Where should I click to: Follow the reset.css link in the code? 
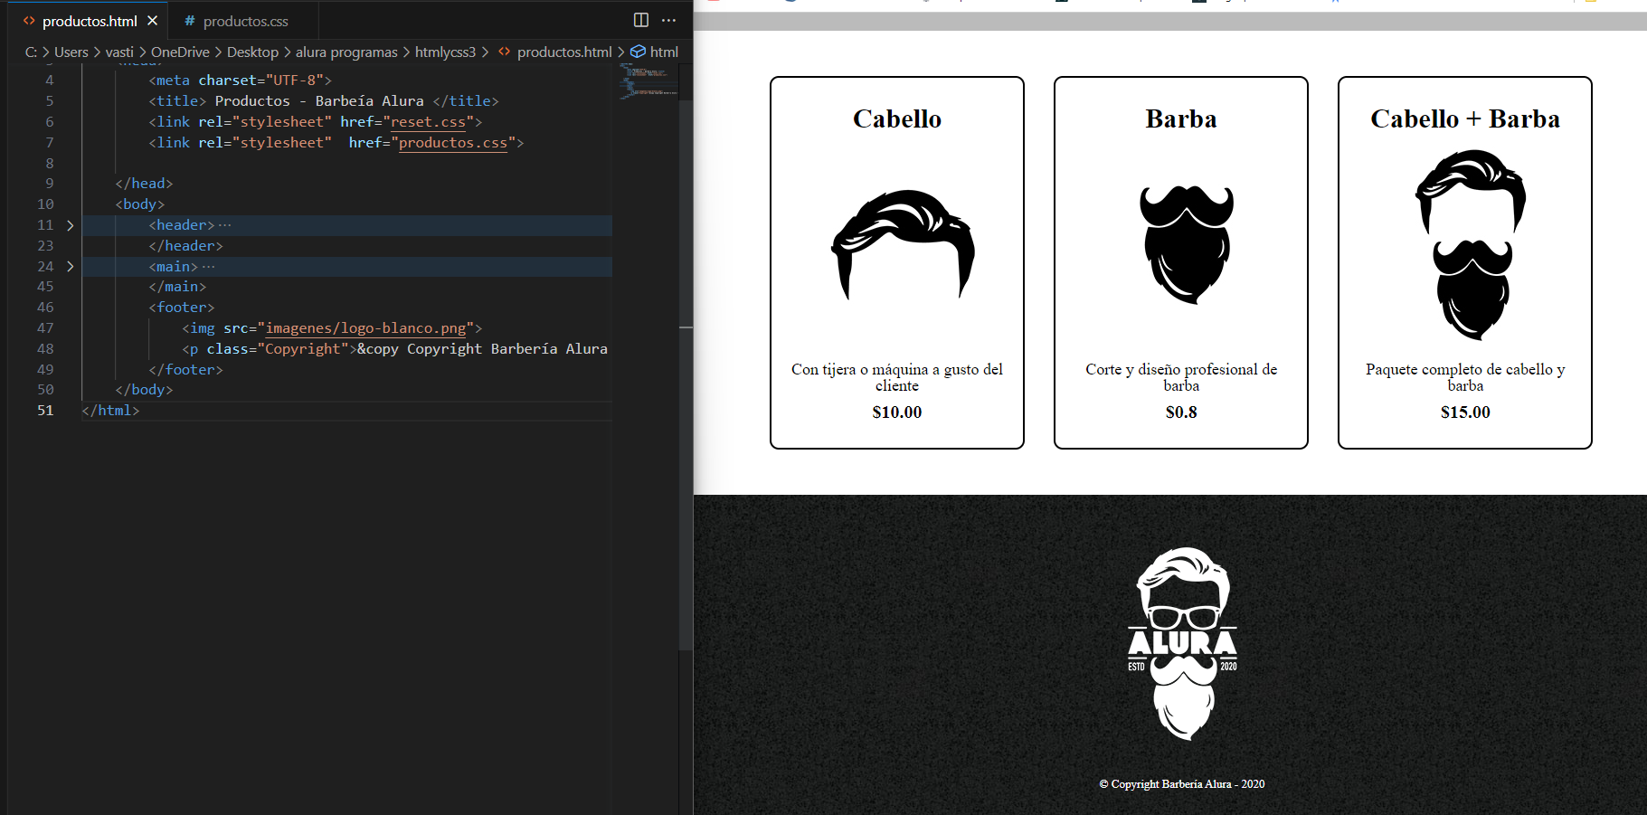[428, 122]
